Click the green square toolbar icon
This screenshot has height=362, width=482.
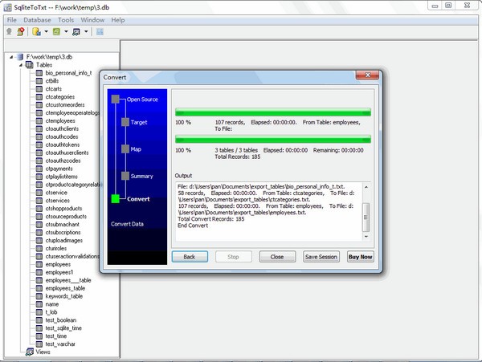[x=57, y=32]
